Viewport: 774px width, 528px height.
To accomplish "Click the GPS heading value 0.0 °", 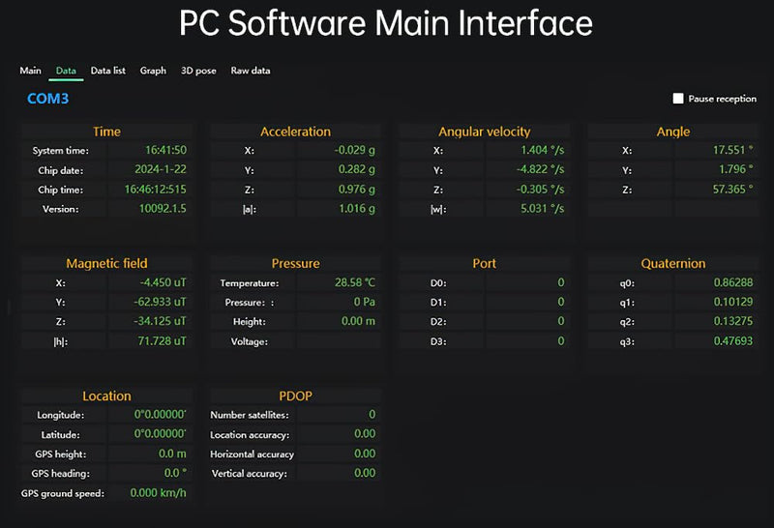I will (x=176, y=473).
